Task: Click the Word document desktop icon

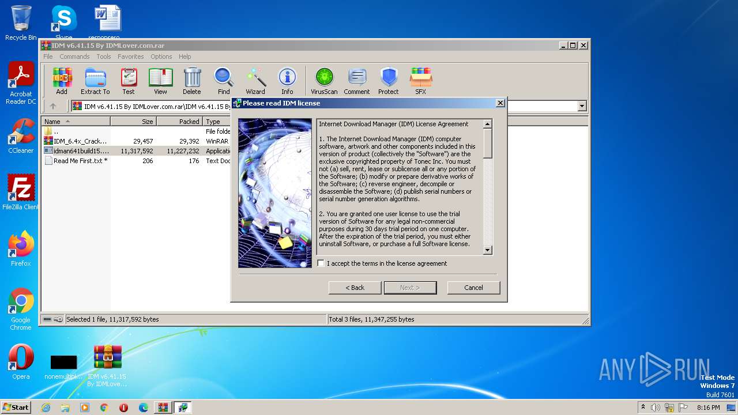Action: click(x=107, y=22)
